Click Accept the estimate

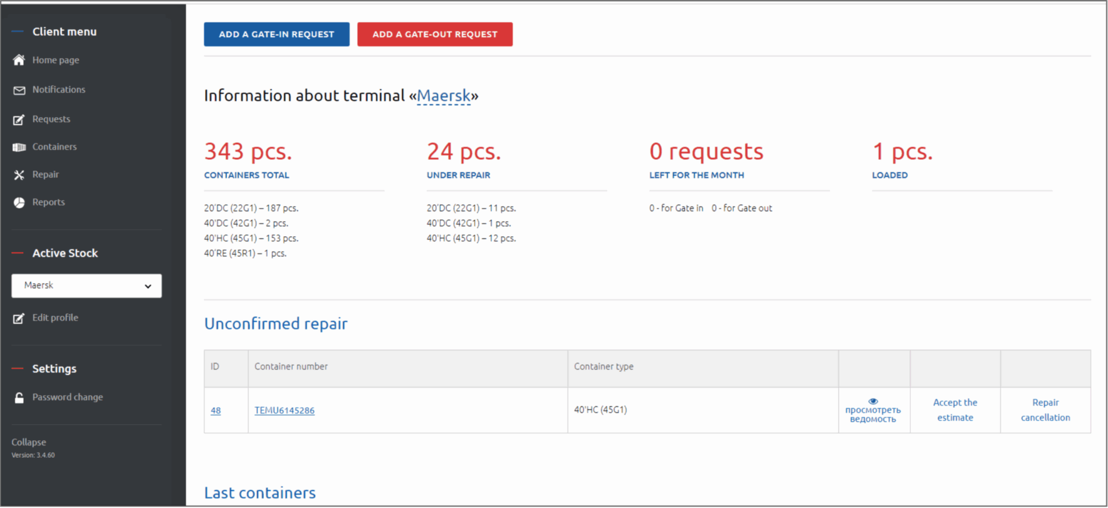point(955,410)
